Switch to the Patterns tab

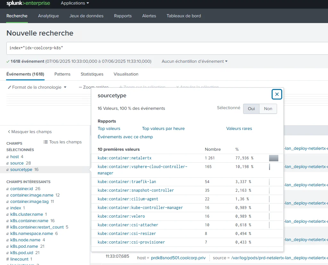click(62, 74)
